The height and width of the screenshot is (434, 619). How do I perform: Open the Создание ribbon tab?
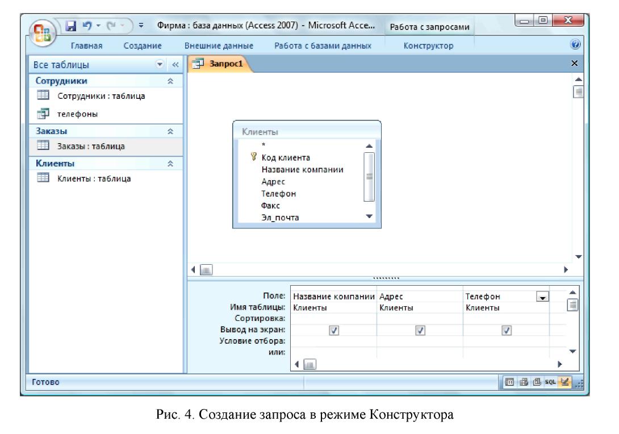[143, 46]
